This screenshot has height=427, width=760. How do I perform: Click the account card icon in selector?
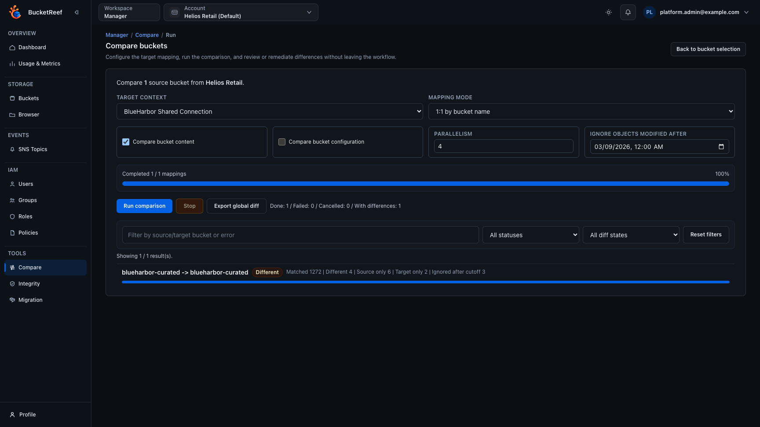pyautogui.click(x=175, y=12)
